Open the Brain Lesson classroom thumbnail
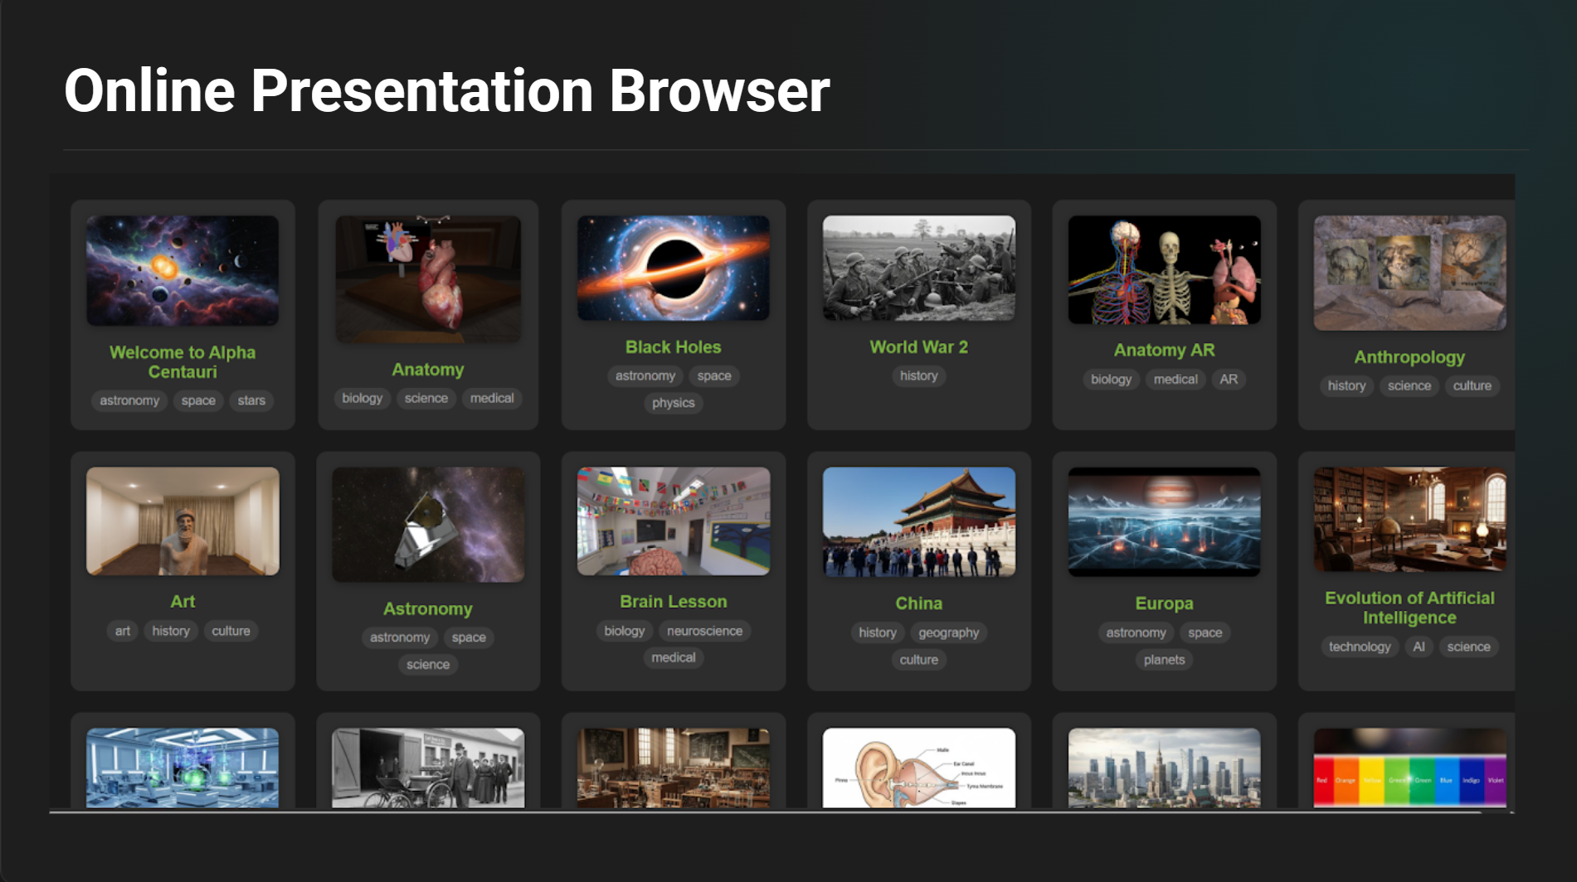The height and width of the screenshot is (882, 1577). pos(674,521)
